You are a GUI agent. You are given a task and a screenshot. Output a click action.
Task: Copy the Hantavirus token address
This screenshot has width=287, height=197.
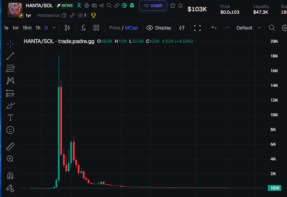click(64, 15)
